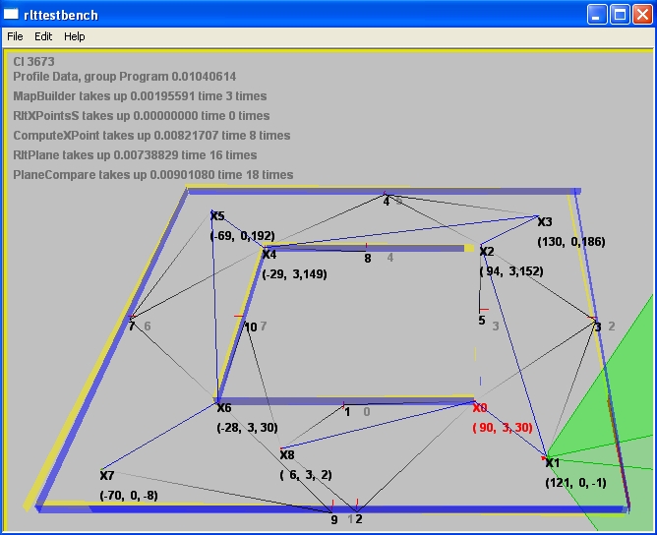Select node X2 in the graph
657x535 pixels.
click(486, 252)
